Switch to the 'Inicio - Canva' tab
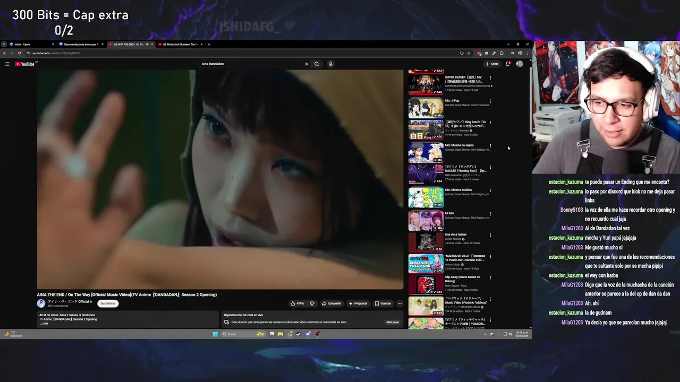Screen dimensions: 680x382 coord(31,44)
